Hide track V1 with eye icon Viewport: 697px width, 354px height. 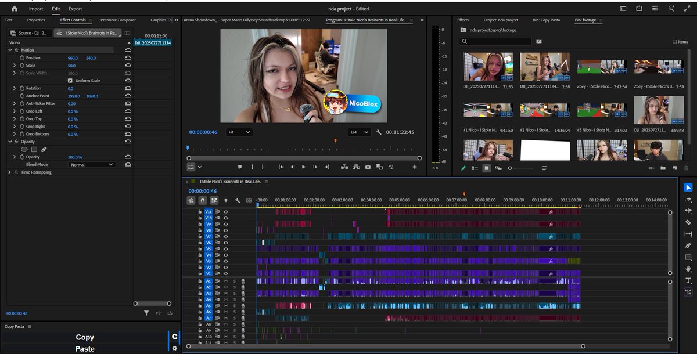(x=226, y=273)
